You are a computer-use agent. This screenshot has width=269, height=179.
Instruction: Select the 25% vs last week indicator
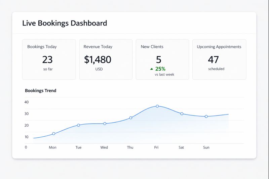160,69
